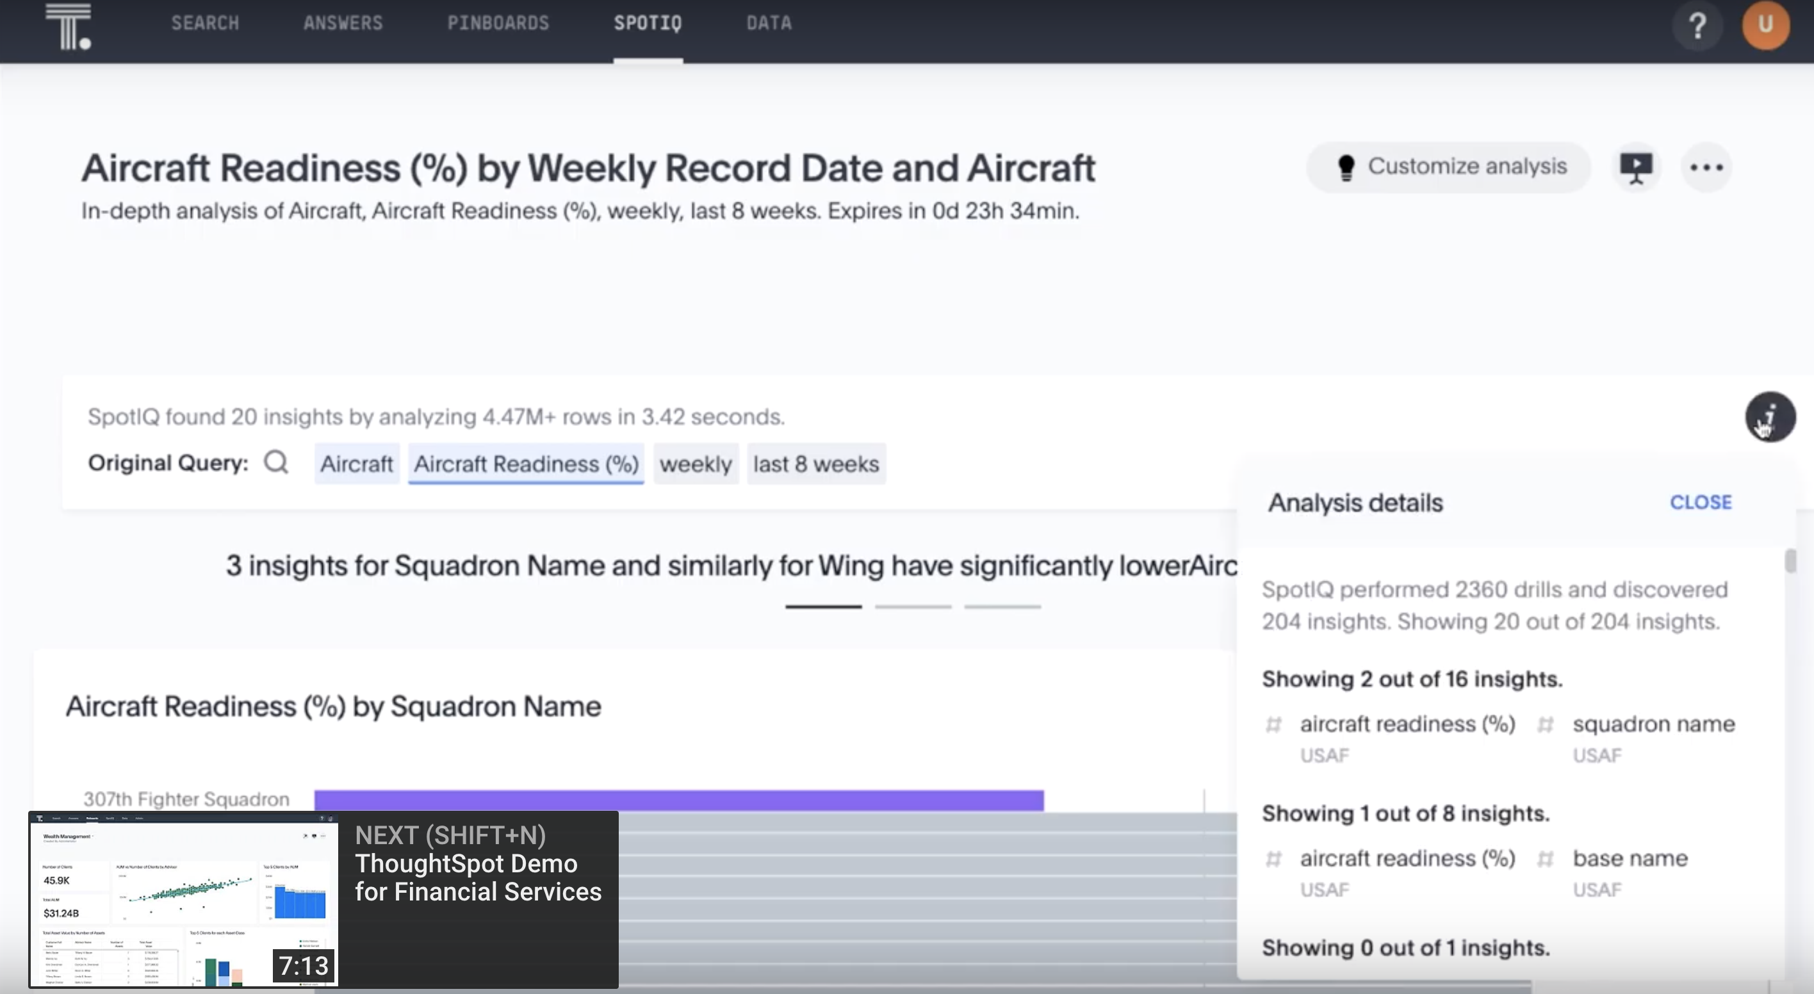Select the second insight carousel indicator
Viewport: 1814px width, 994px height.
[x=913, y=606]
